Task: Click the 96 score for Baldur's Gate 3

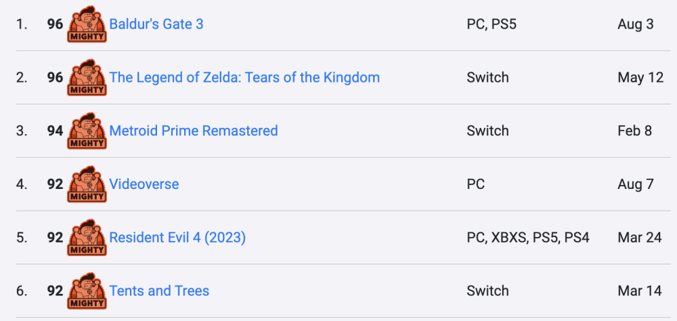Action: tap(55, 24)
